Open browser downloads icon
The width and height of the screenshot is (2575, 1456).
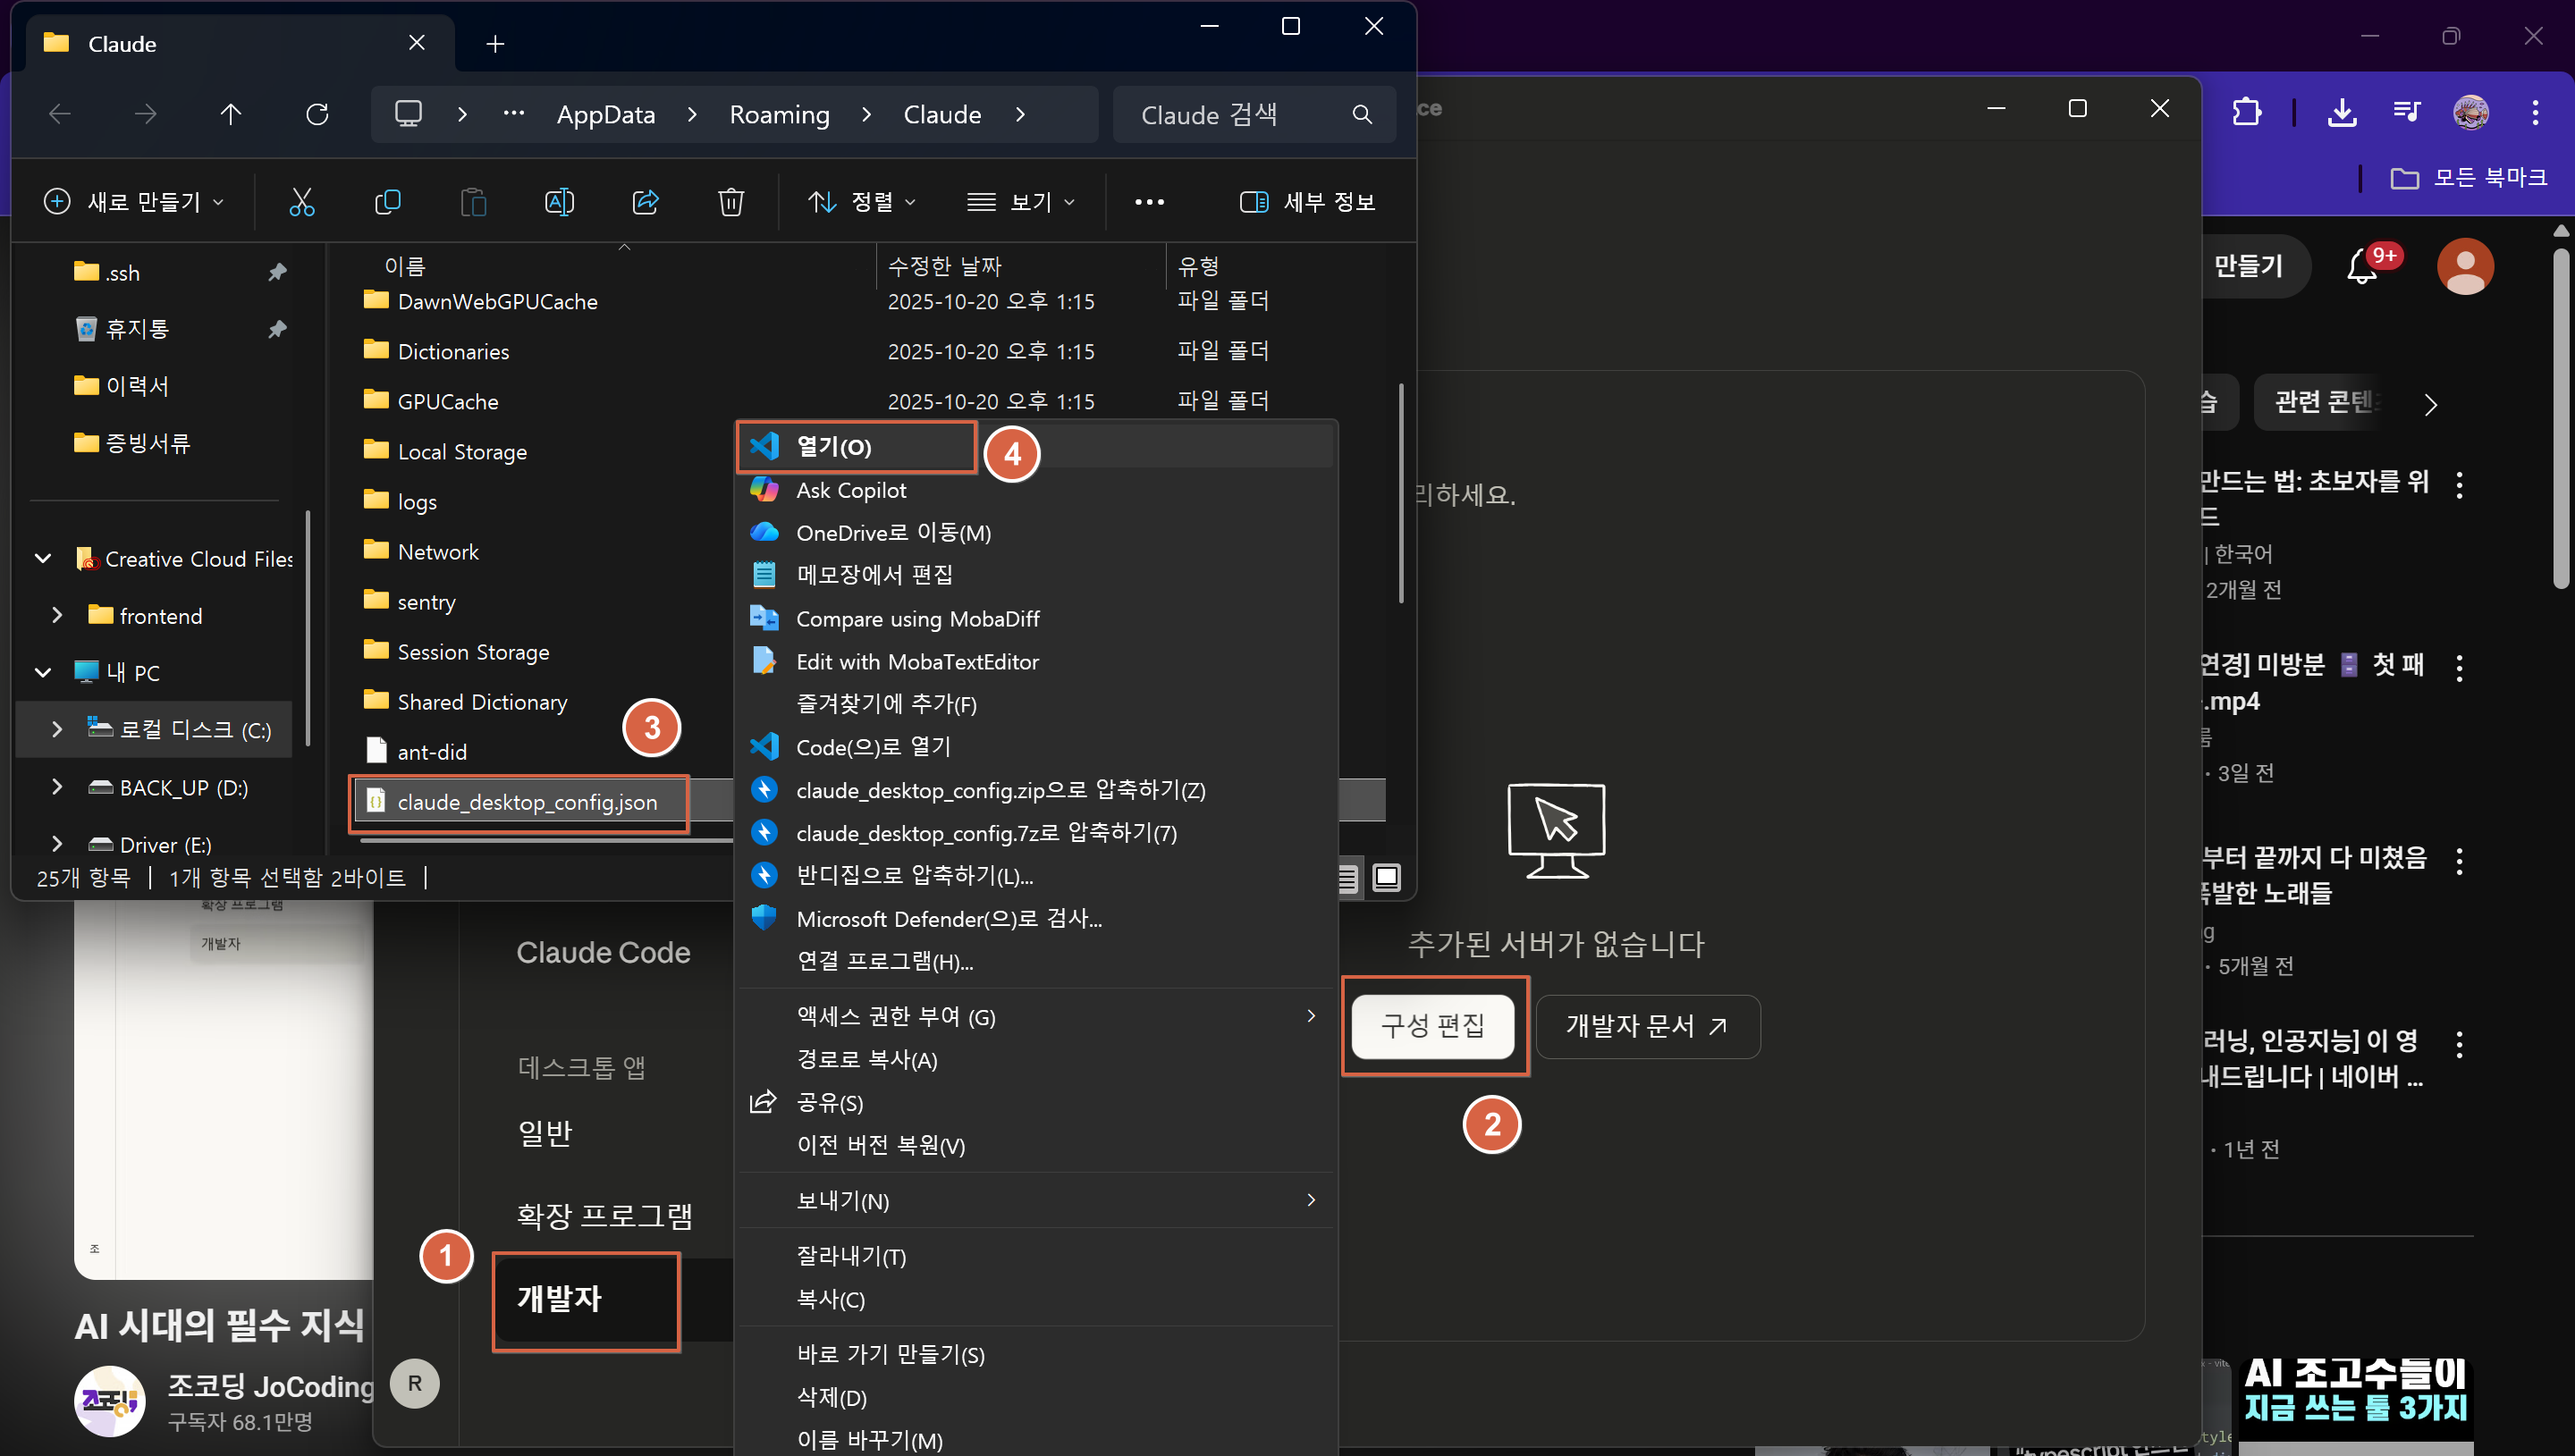tap(2341, 112)
